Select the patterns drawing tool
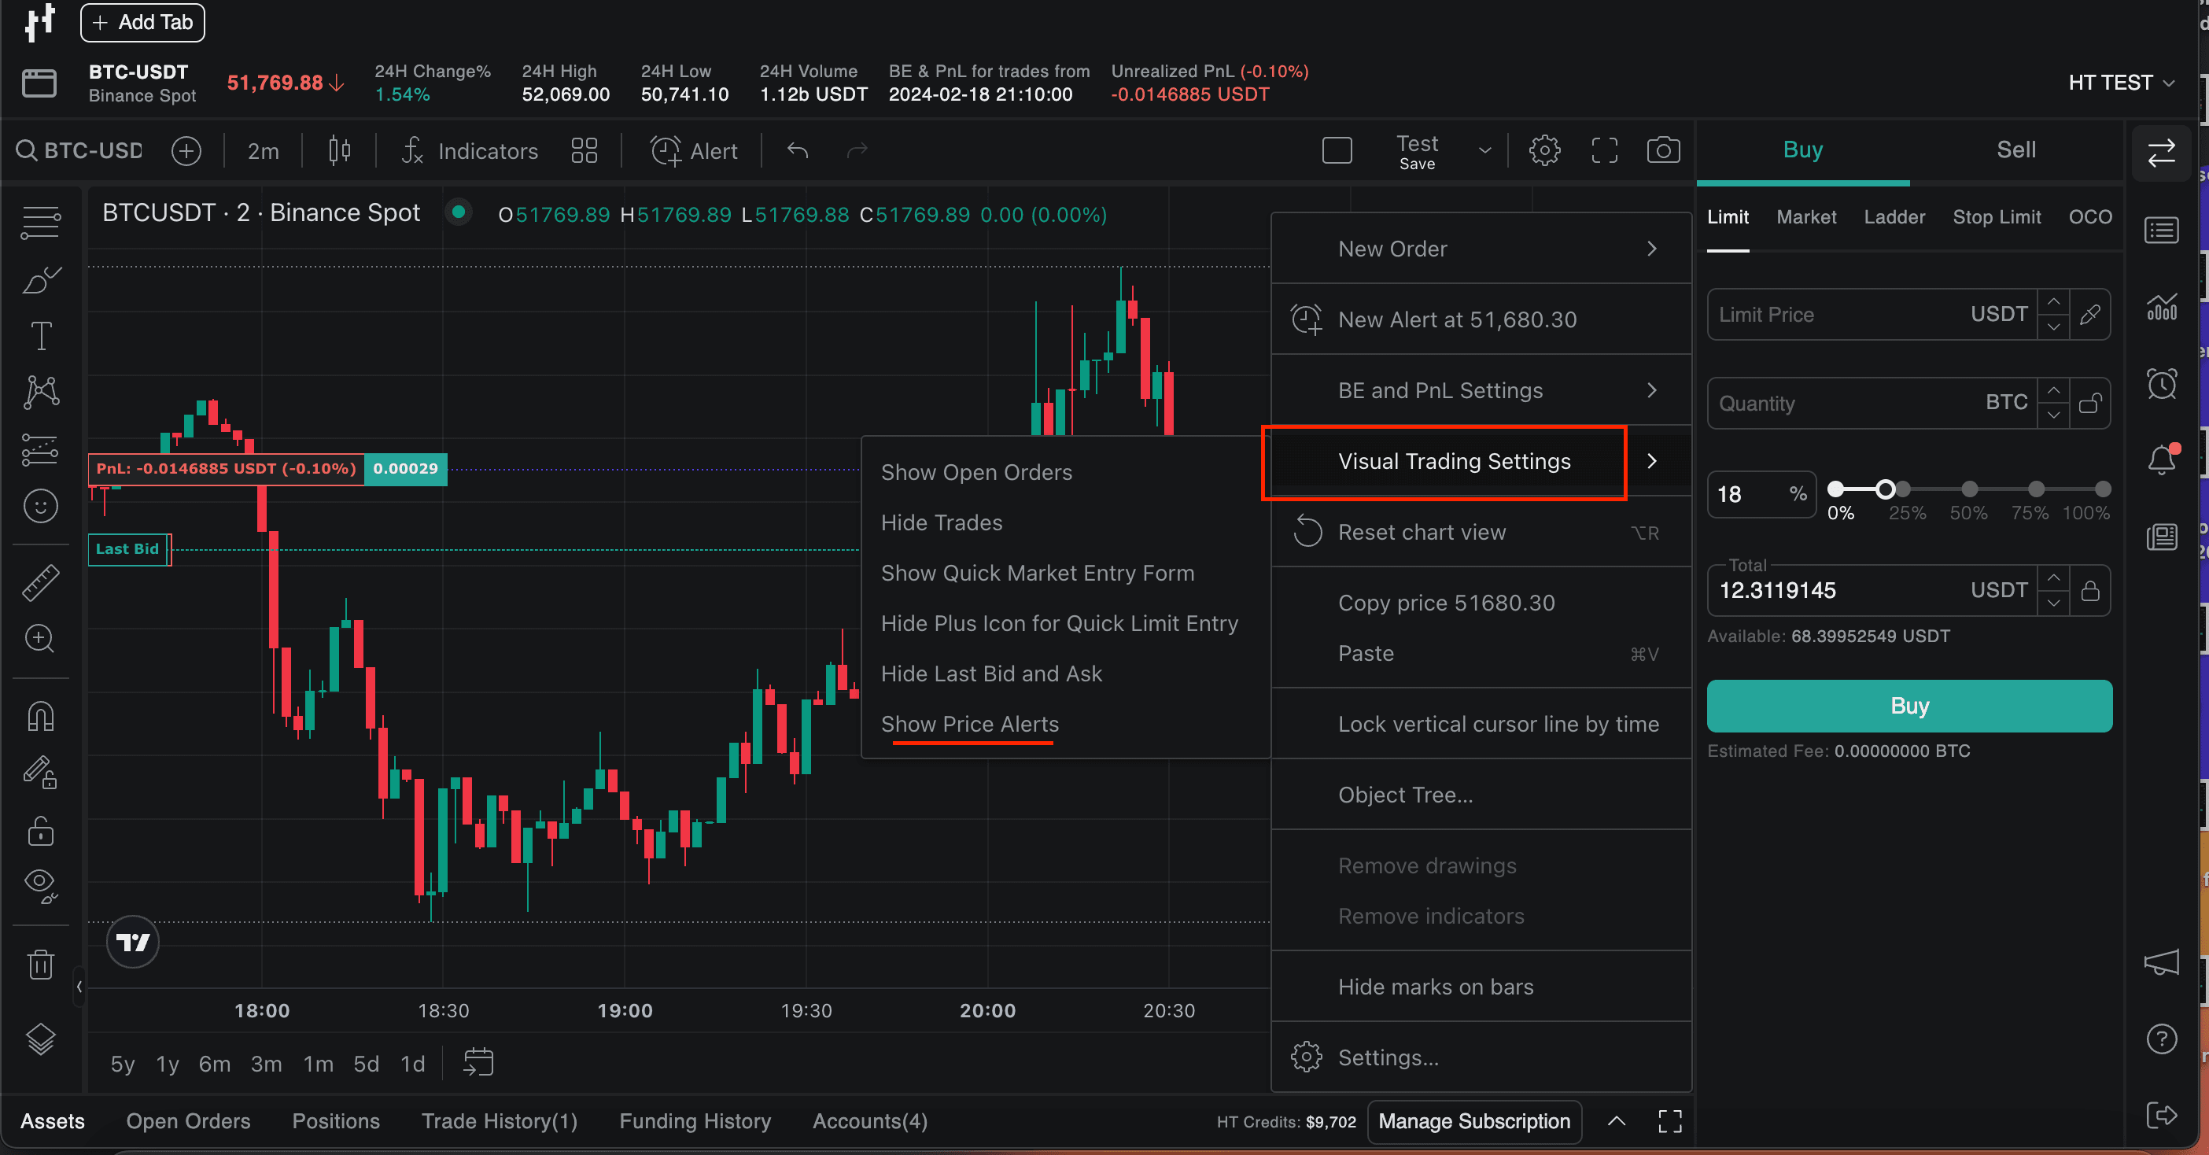The width and height of the screenshot is (2209, 1155). pos(40,392)
